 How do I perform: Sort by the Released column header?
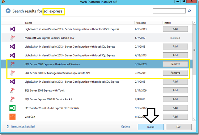(x=148, y=23)
